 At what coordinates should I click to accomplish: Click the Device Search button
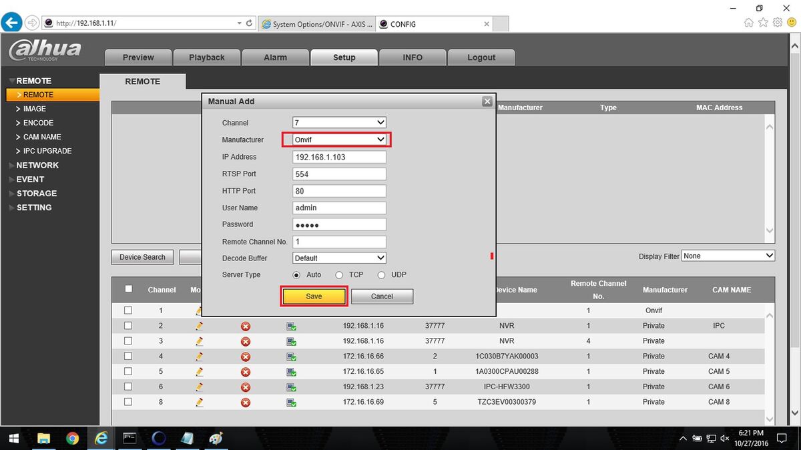pyautogui.click(x=142, y=257)
